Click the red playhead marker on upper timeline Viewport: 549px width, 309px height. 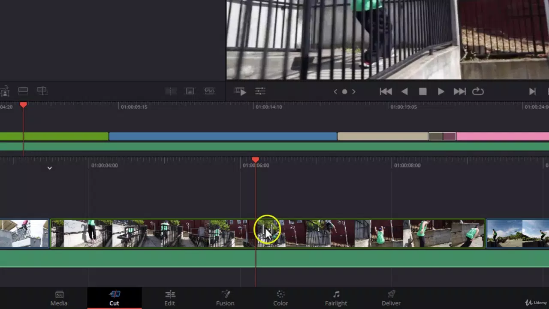[23, 105]
